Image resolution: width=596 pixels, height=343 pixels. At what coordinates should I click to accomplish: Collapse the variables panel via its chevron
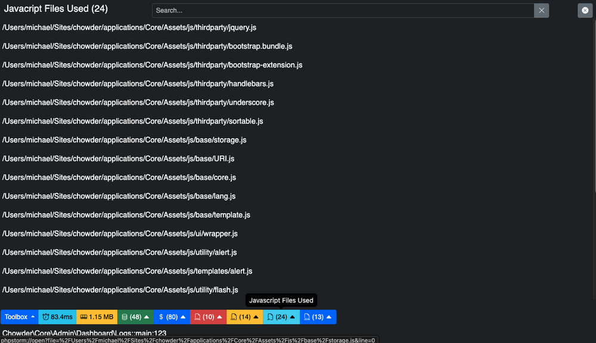tap(182, 317)
